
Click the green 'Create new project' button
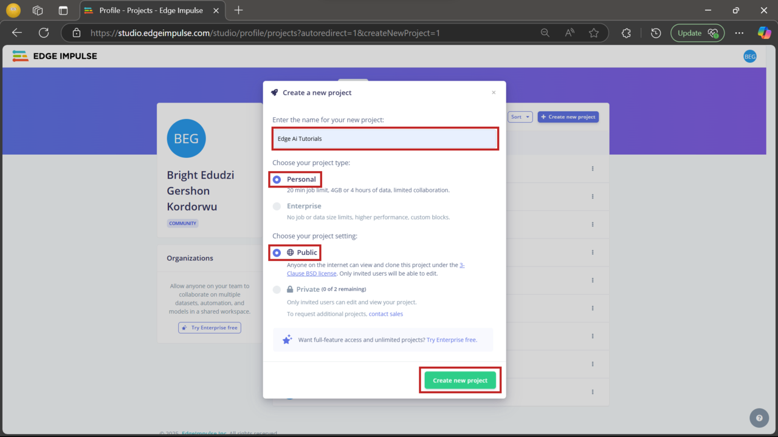pyautogui.click(x=460, y=380)
